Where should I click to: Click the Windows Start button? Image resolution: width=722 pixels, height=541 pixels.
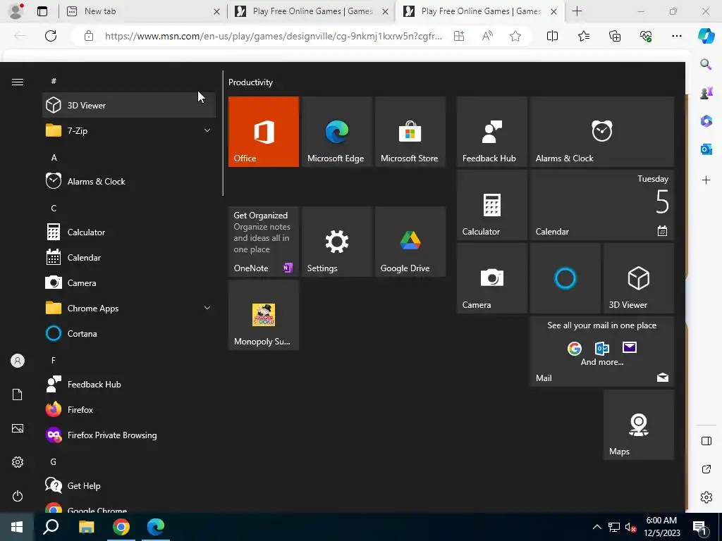coord(17,527)
